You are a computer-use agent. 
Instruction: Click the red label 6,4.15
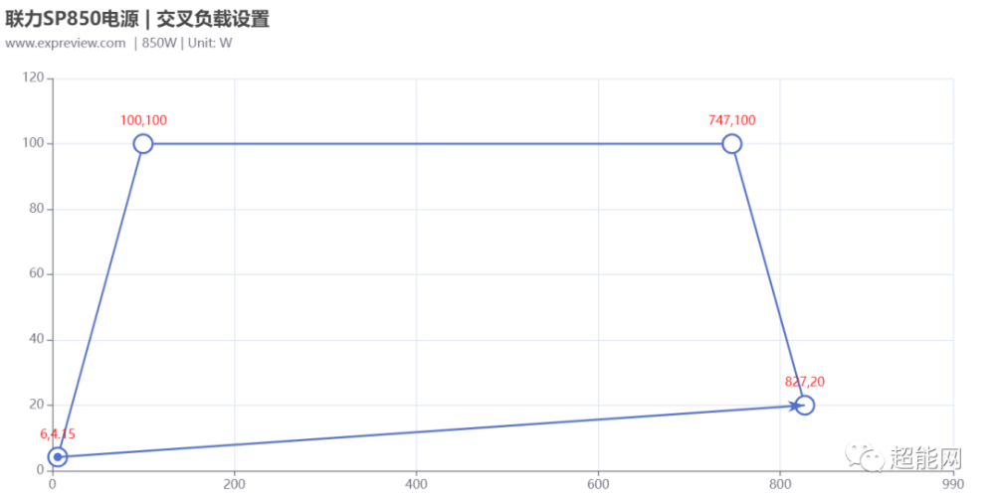point(57,434)
